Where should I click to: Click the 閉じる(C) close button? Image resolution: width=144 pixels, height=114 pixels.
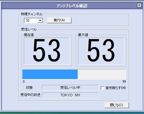click(x=117, y=105)
